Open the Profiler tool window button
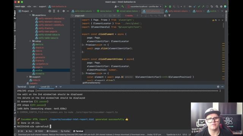This screenshot has width=243, height=136. pyautogui.click(x=65, y=131)
